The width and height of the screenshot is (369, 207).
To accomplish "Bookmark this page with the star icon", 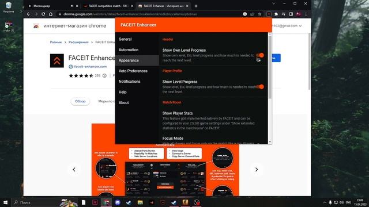I will pos(259,14).
